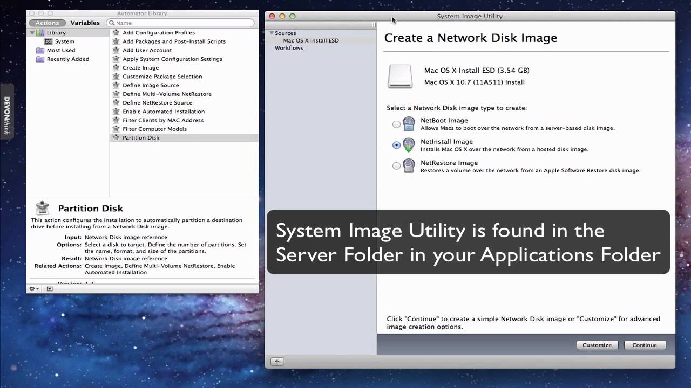Click the 'Filter Clients by MAC Address' text
The image size is (691, 388).
(163, 120)
